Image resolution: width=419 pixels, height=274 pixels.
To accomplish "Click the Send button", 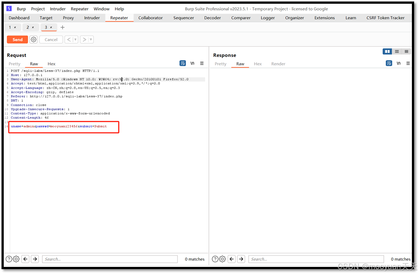I will [17, 40].
